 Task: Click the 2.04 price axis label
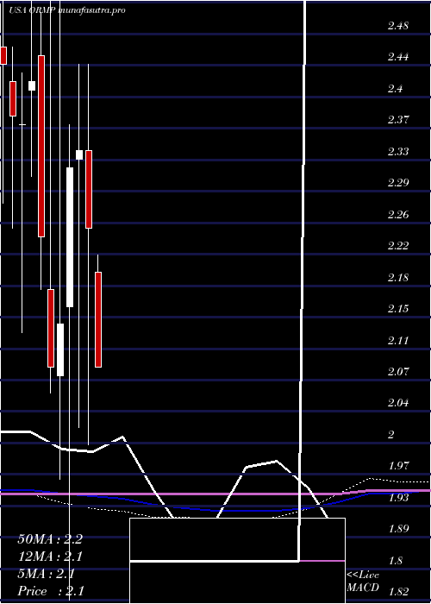pyautogui.click(x=398, y=403)
